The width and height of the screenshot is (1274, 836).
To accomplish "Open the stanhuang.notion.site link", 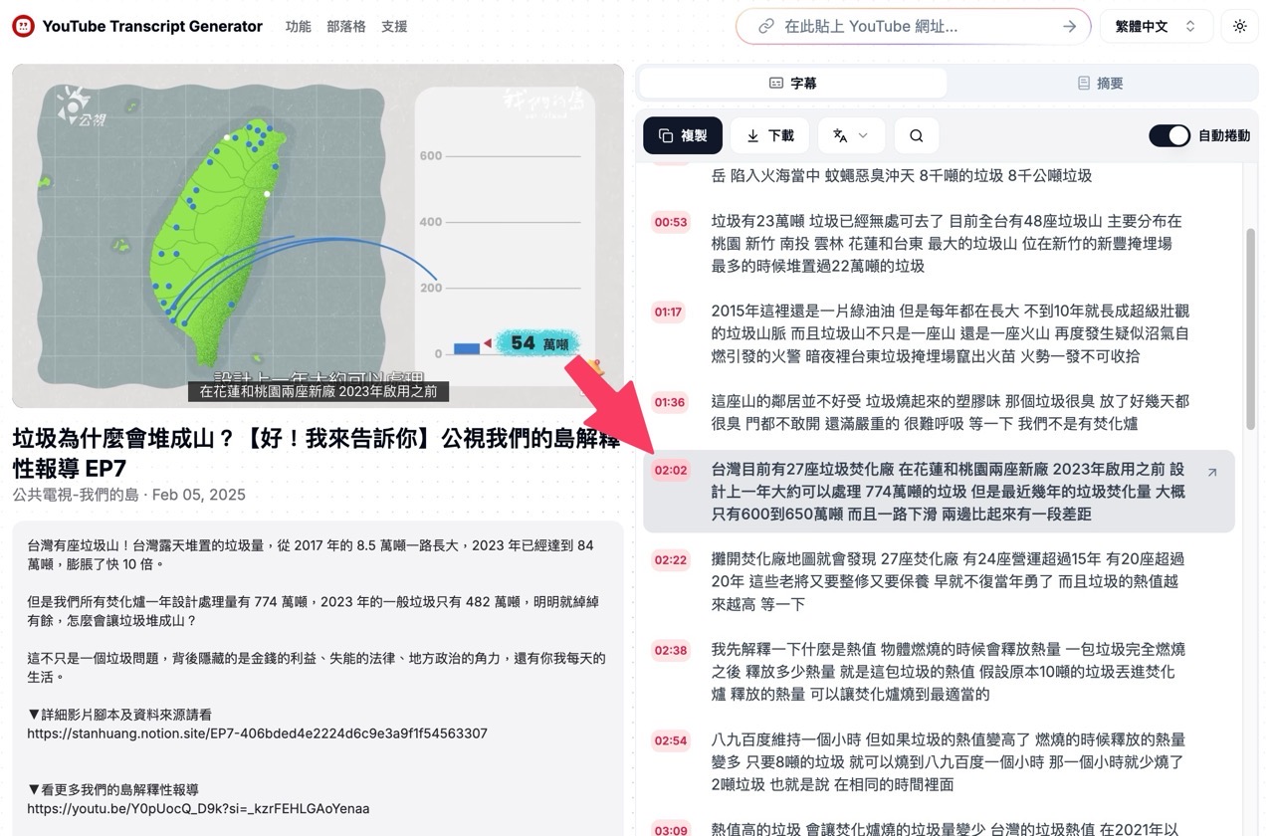I will click(257, 733).
